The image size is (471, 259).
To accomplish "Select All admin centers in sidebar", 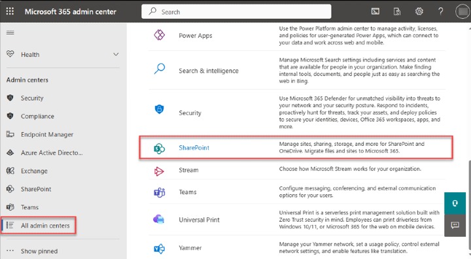I will (x=45, y=226).
